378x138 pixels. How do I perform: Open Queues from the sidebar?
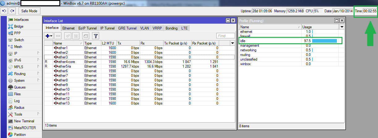click(x=20, y=87)
